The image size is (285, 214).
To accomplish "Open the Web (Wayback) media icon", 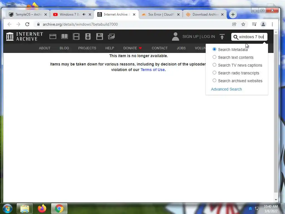I will pyautogui.click(x=53, y=37).
